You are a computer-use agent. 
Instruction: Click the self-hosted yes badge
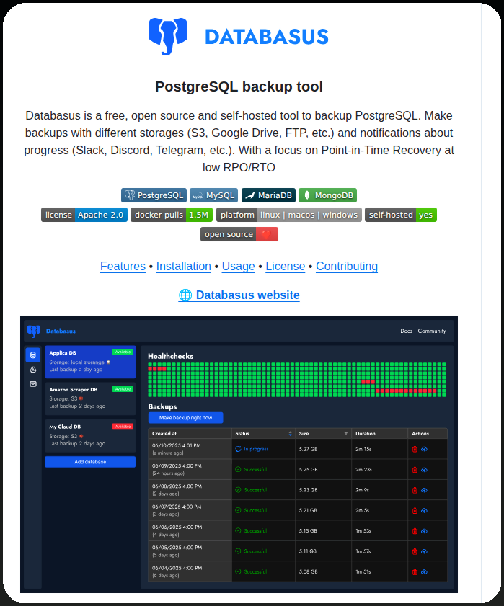tap(401, 215)
